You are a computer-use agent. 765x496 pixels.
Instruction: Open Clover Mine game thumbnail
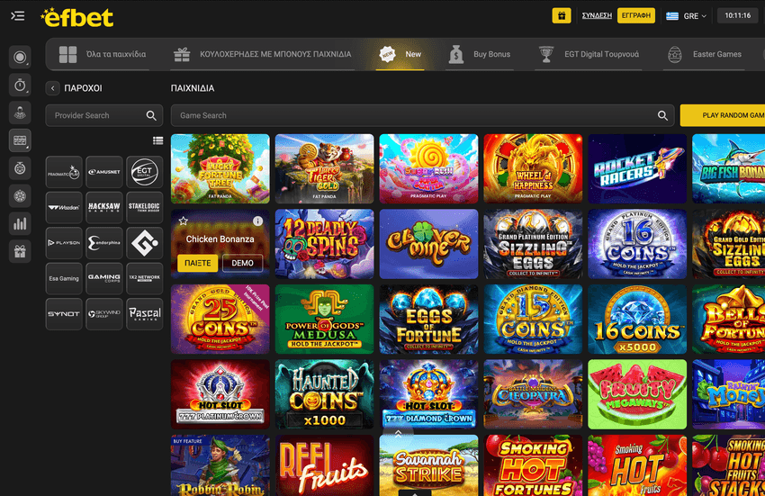(428, 244)
